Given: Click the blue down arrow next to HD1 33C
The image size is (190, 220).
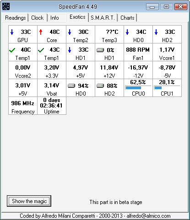Looking at the screenshot, I should pyautogui.click(x=70, y=50).
